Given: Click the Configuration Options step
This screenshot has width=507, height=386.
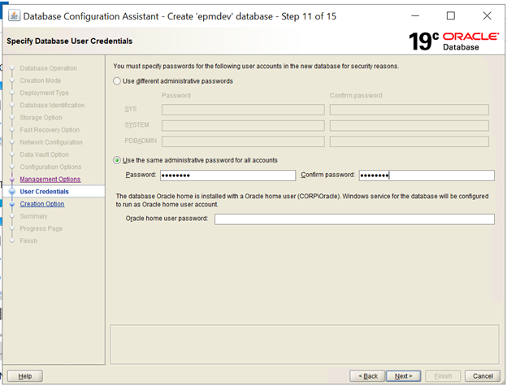Looking at the screenshot, I should pos(50,167).
